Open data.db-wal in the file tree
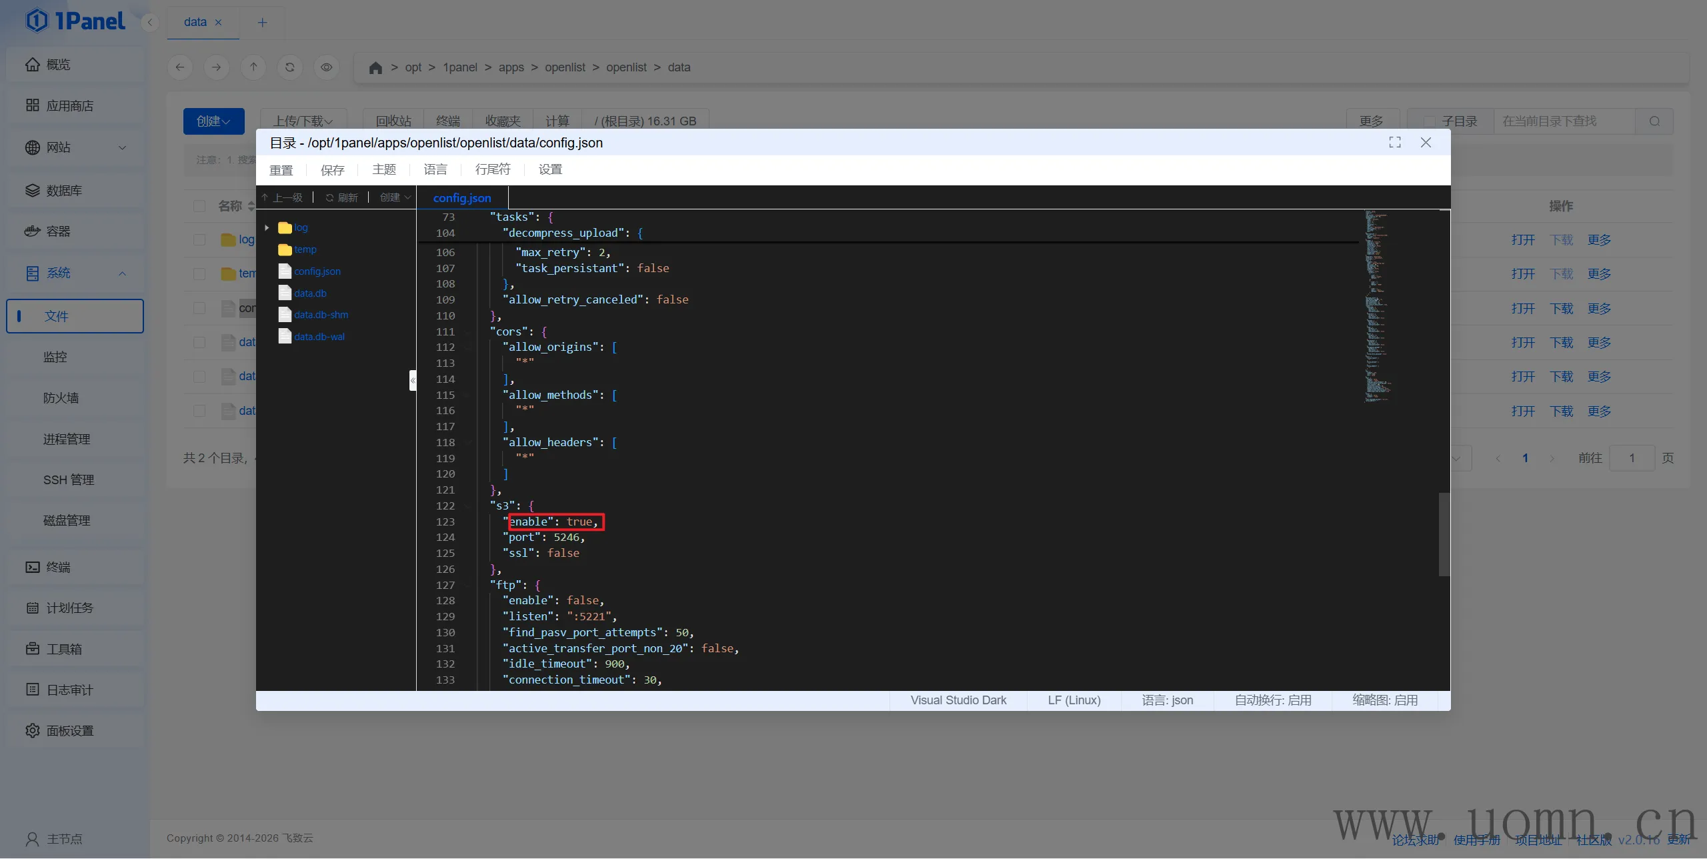This screenshot has height=859, width=1707. click(319, 337)
